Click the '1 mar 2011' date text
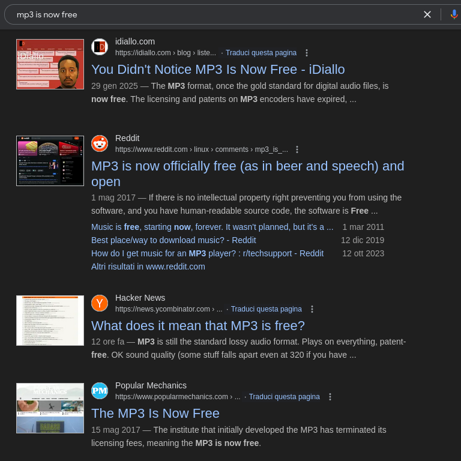 point(363,227)
